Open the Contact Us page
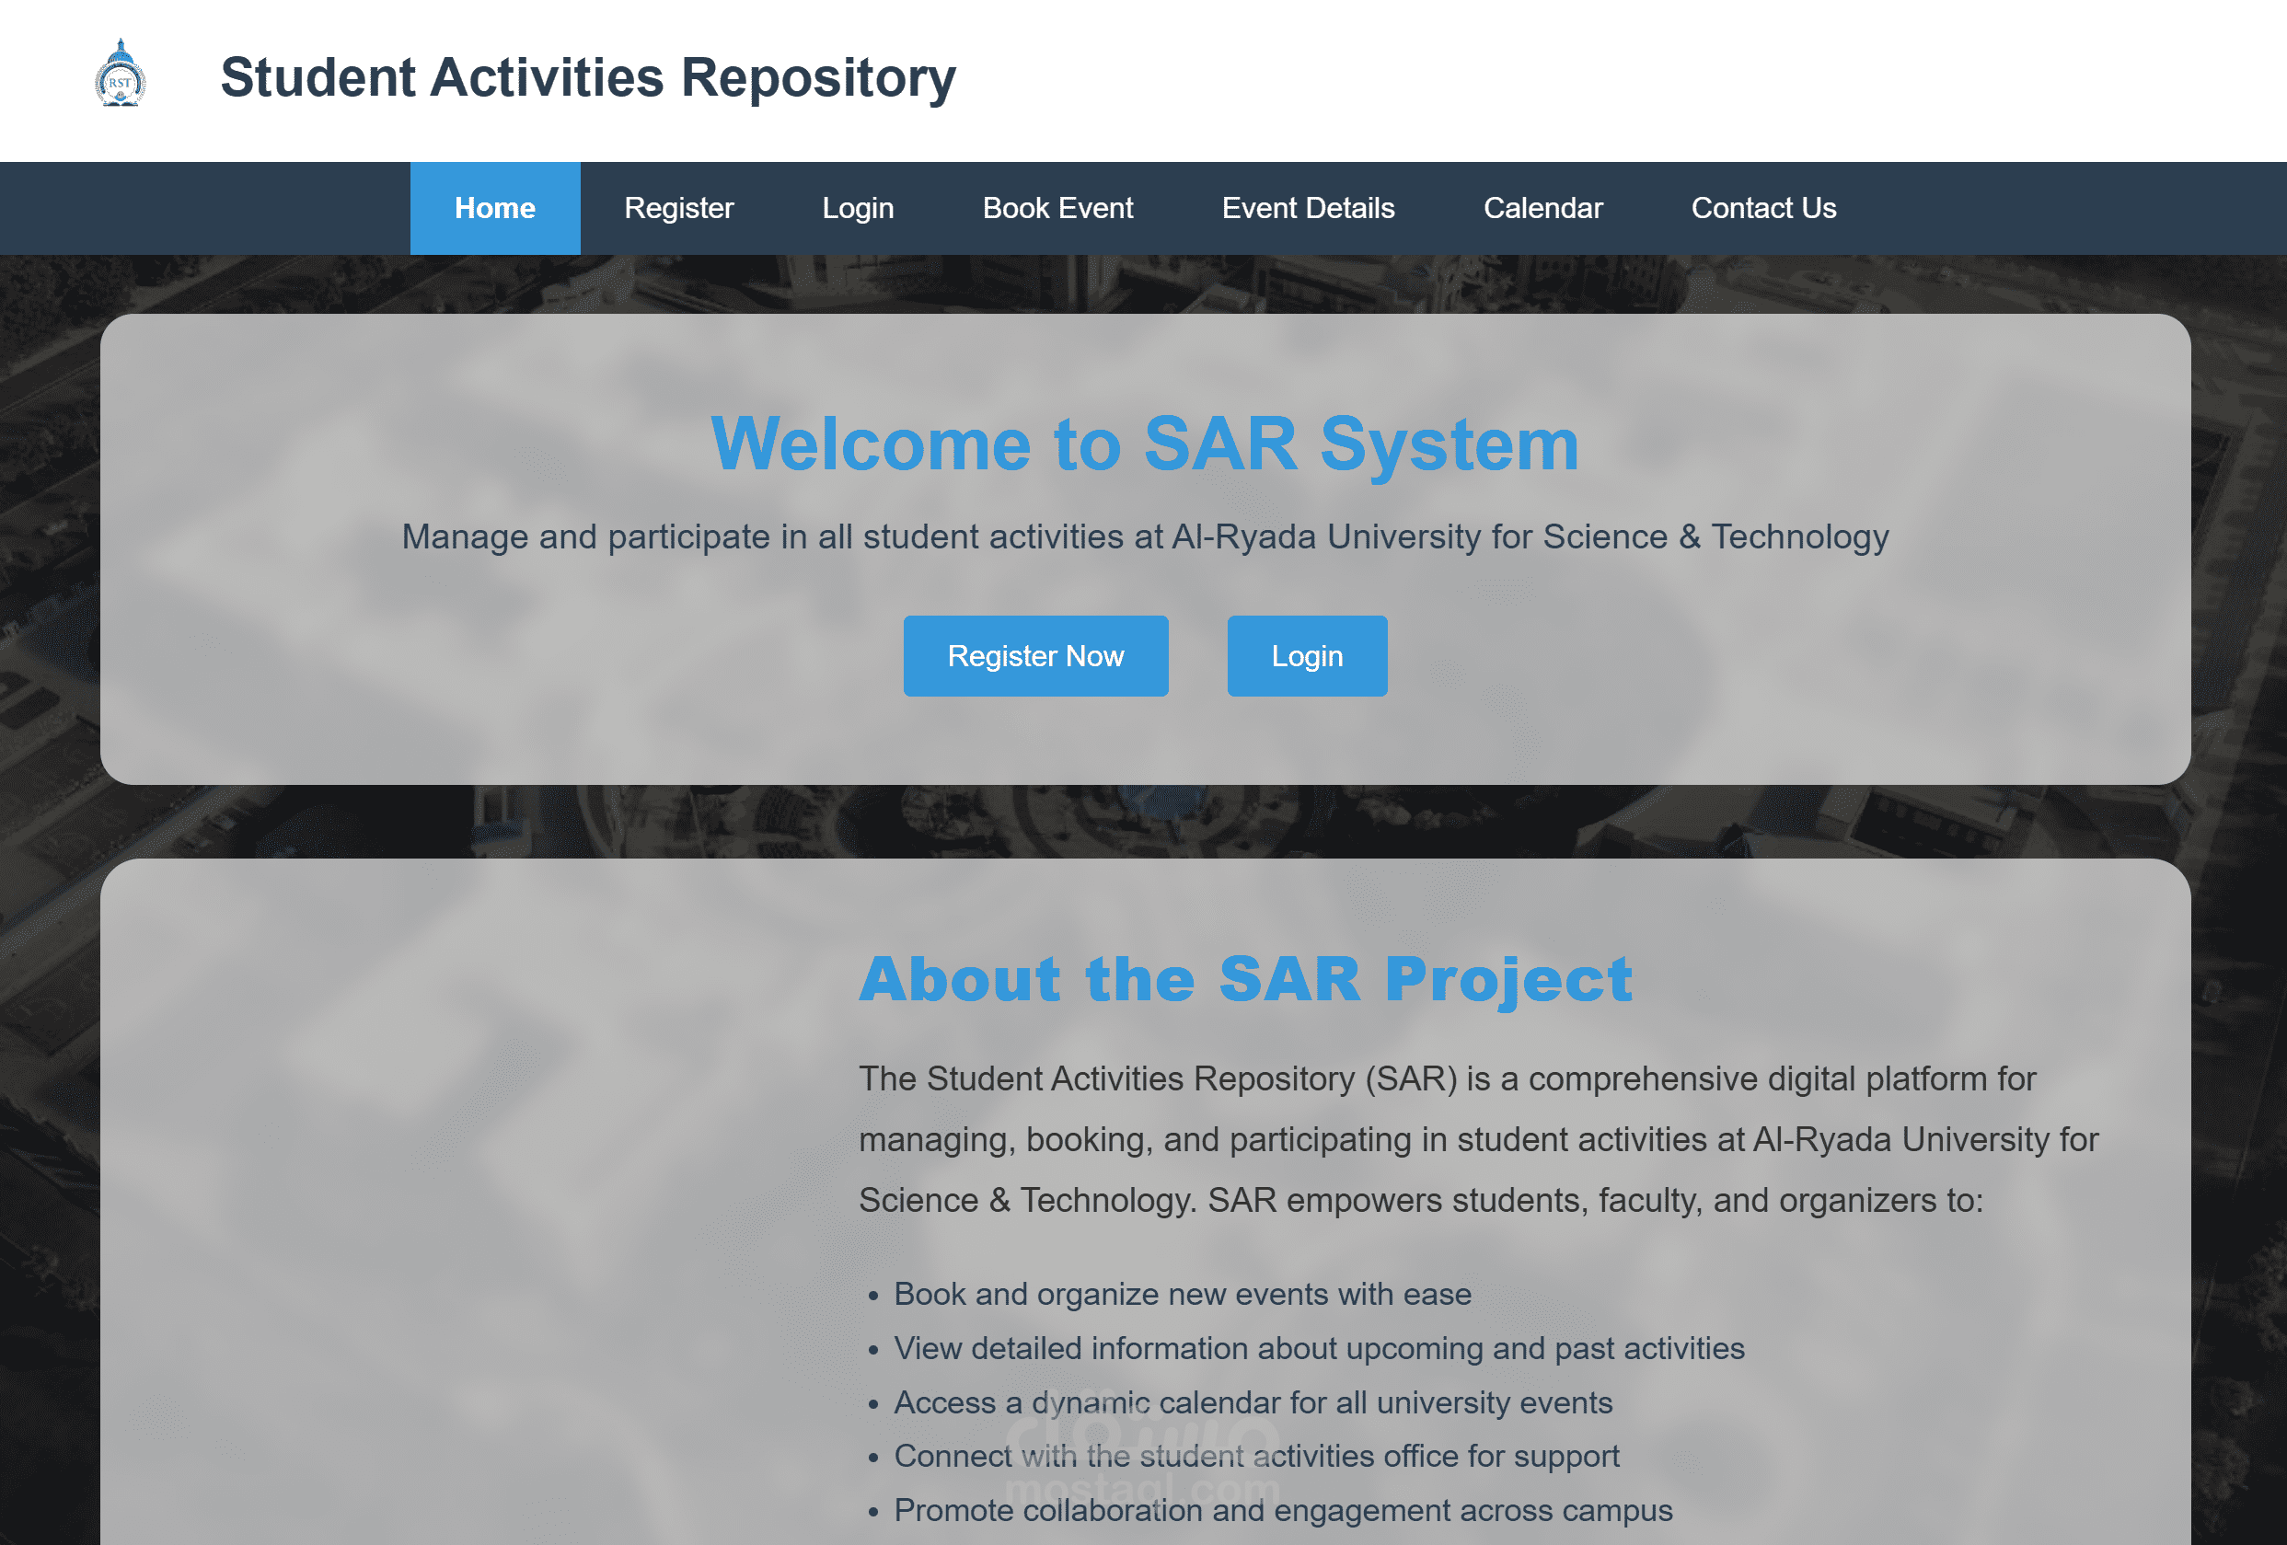Viewport: 2287px width, 1545px height. tap(1762, 208)
